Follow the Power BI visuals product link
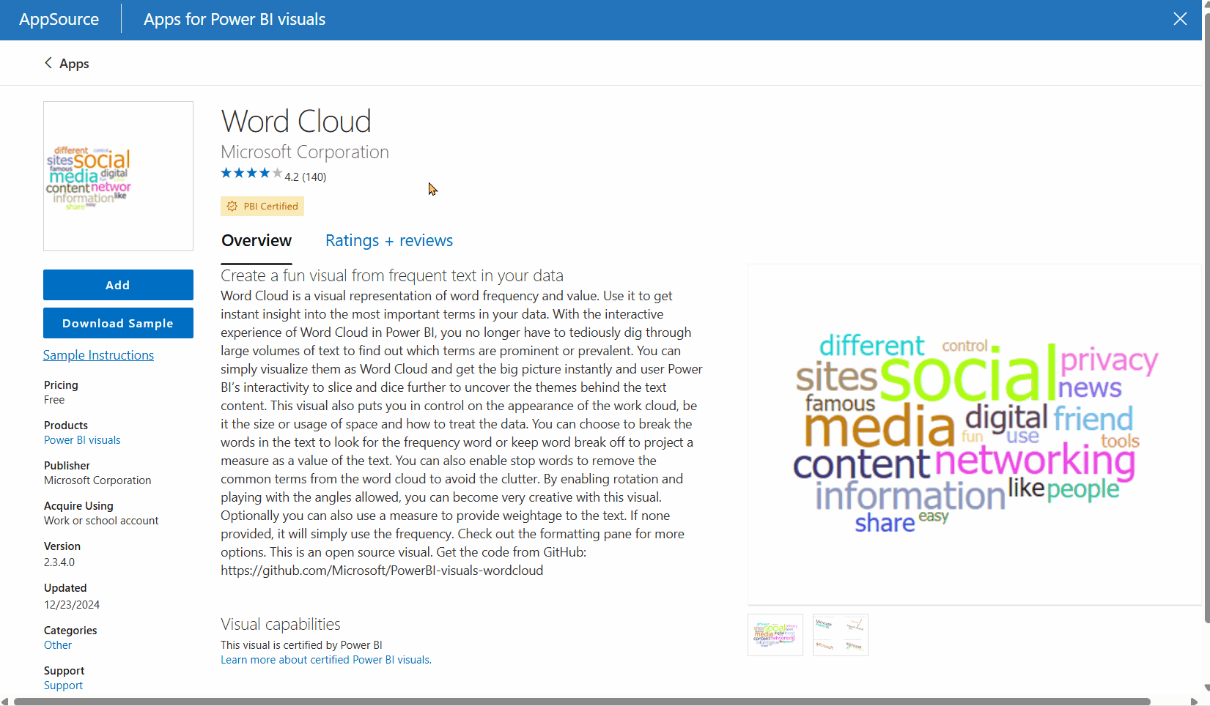 [82, 440]
